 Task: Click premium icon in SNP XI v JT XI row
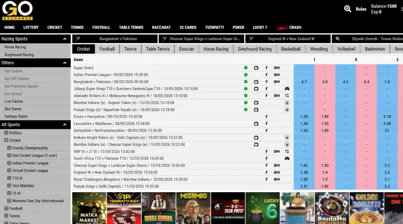pyautogui.click(x=287, y=152)
